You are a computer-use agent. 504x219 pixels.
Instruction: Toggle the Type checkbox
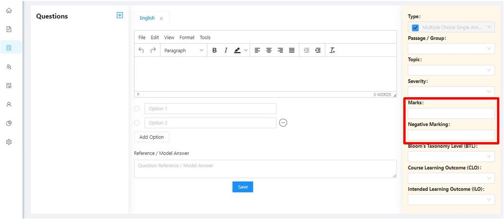point(415,28)
